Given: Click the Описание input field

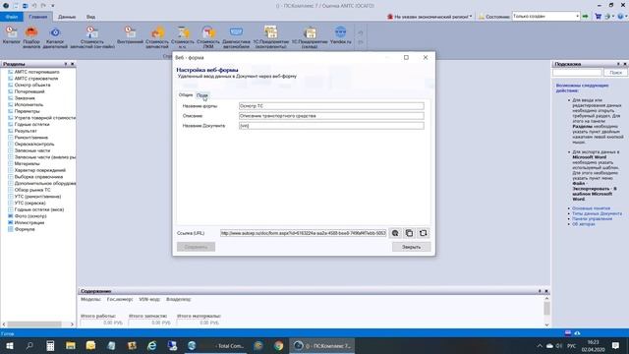Looking at the screenshot, I should coord(331,116).
